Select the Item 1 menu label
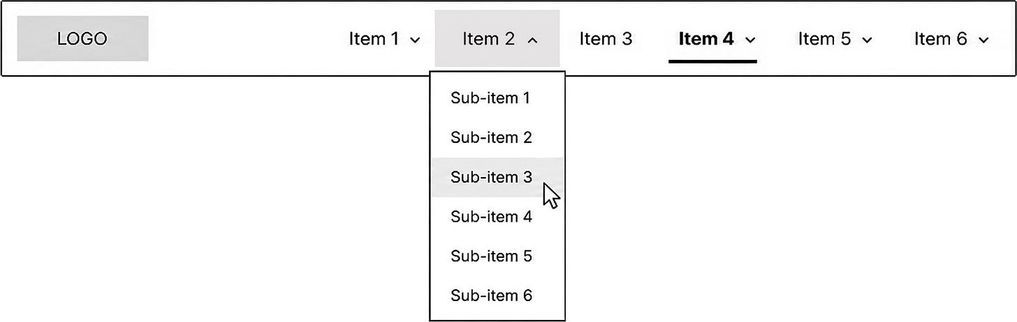 coord(374,39)
